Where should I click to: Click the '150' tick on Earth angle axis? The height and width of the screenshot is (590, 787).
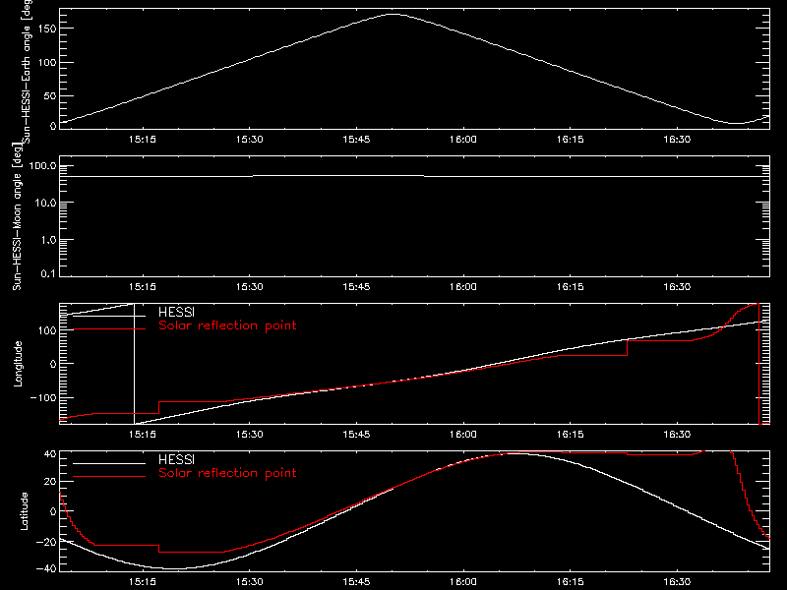coord(47,29)
